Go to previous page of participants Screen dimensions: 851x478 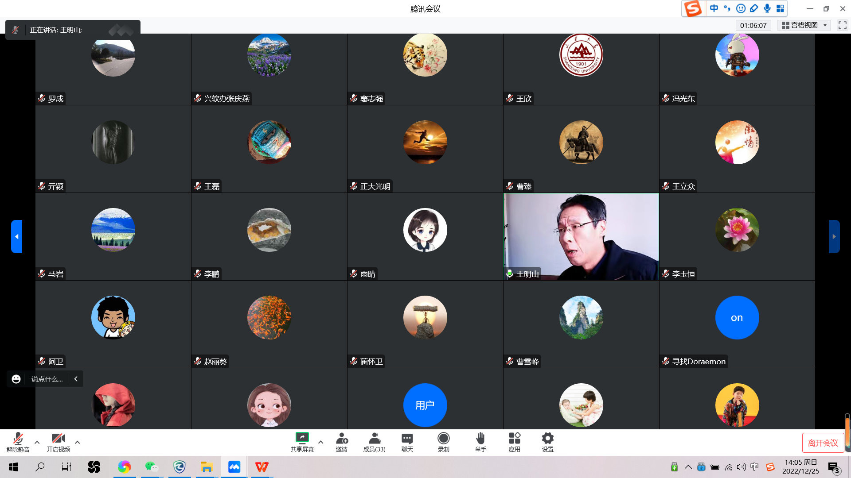16,236
